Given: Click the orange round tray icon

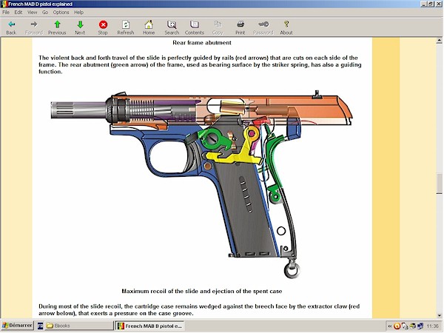Looking at the screenshot, I should tap(397, 326).
